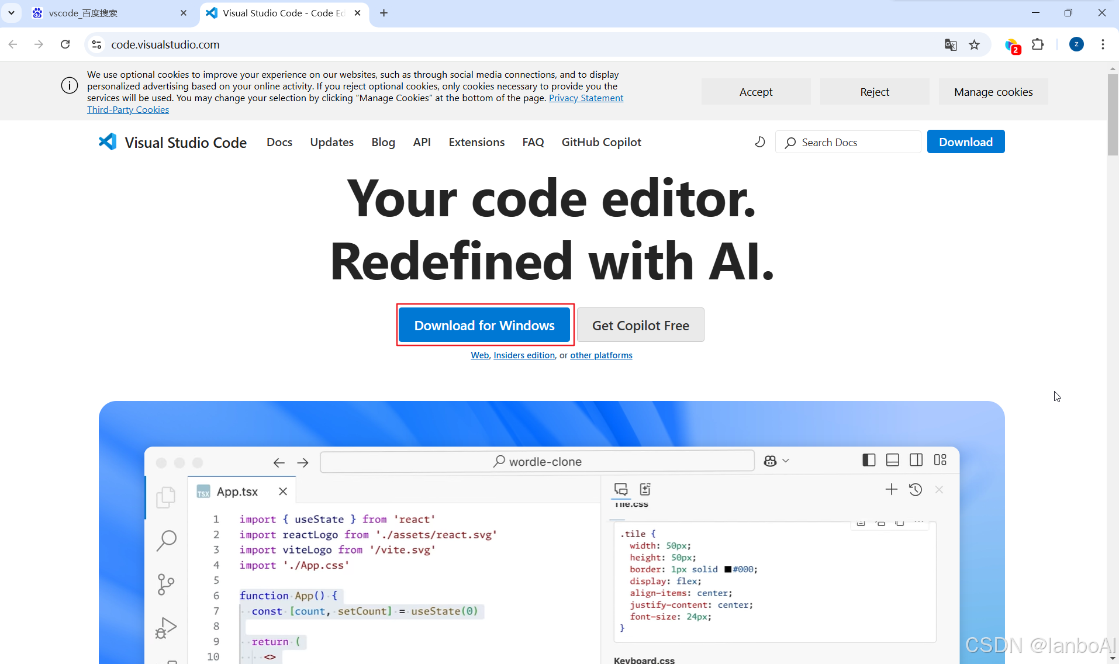Close the Visual Studio Code tab
Screen dimensions: 1119x664
[357, 13]
